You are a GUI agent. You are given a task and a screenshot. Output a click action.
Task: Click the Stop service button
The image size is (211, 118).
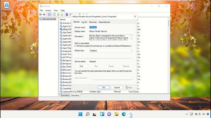[96, 66]
